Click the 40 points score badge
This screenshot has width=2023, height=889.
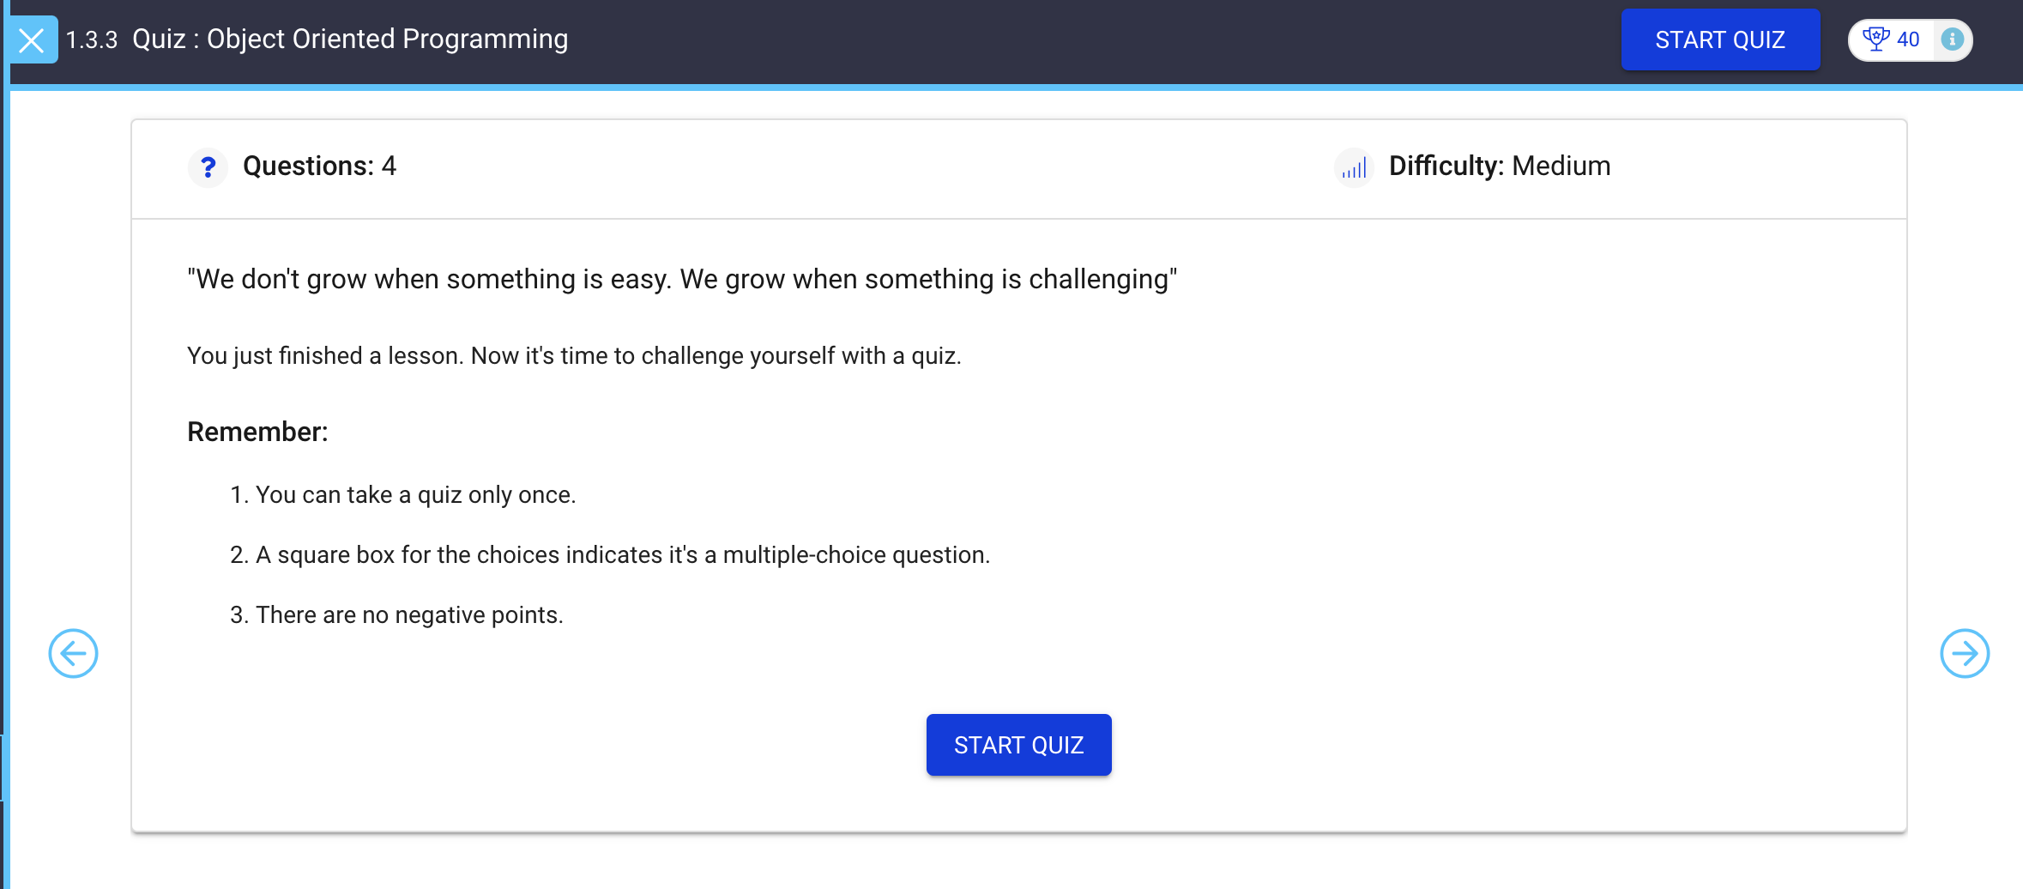pyautogui.click(x=1907, y=39)
